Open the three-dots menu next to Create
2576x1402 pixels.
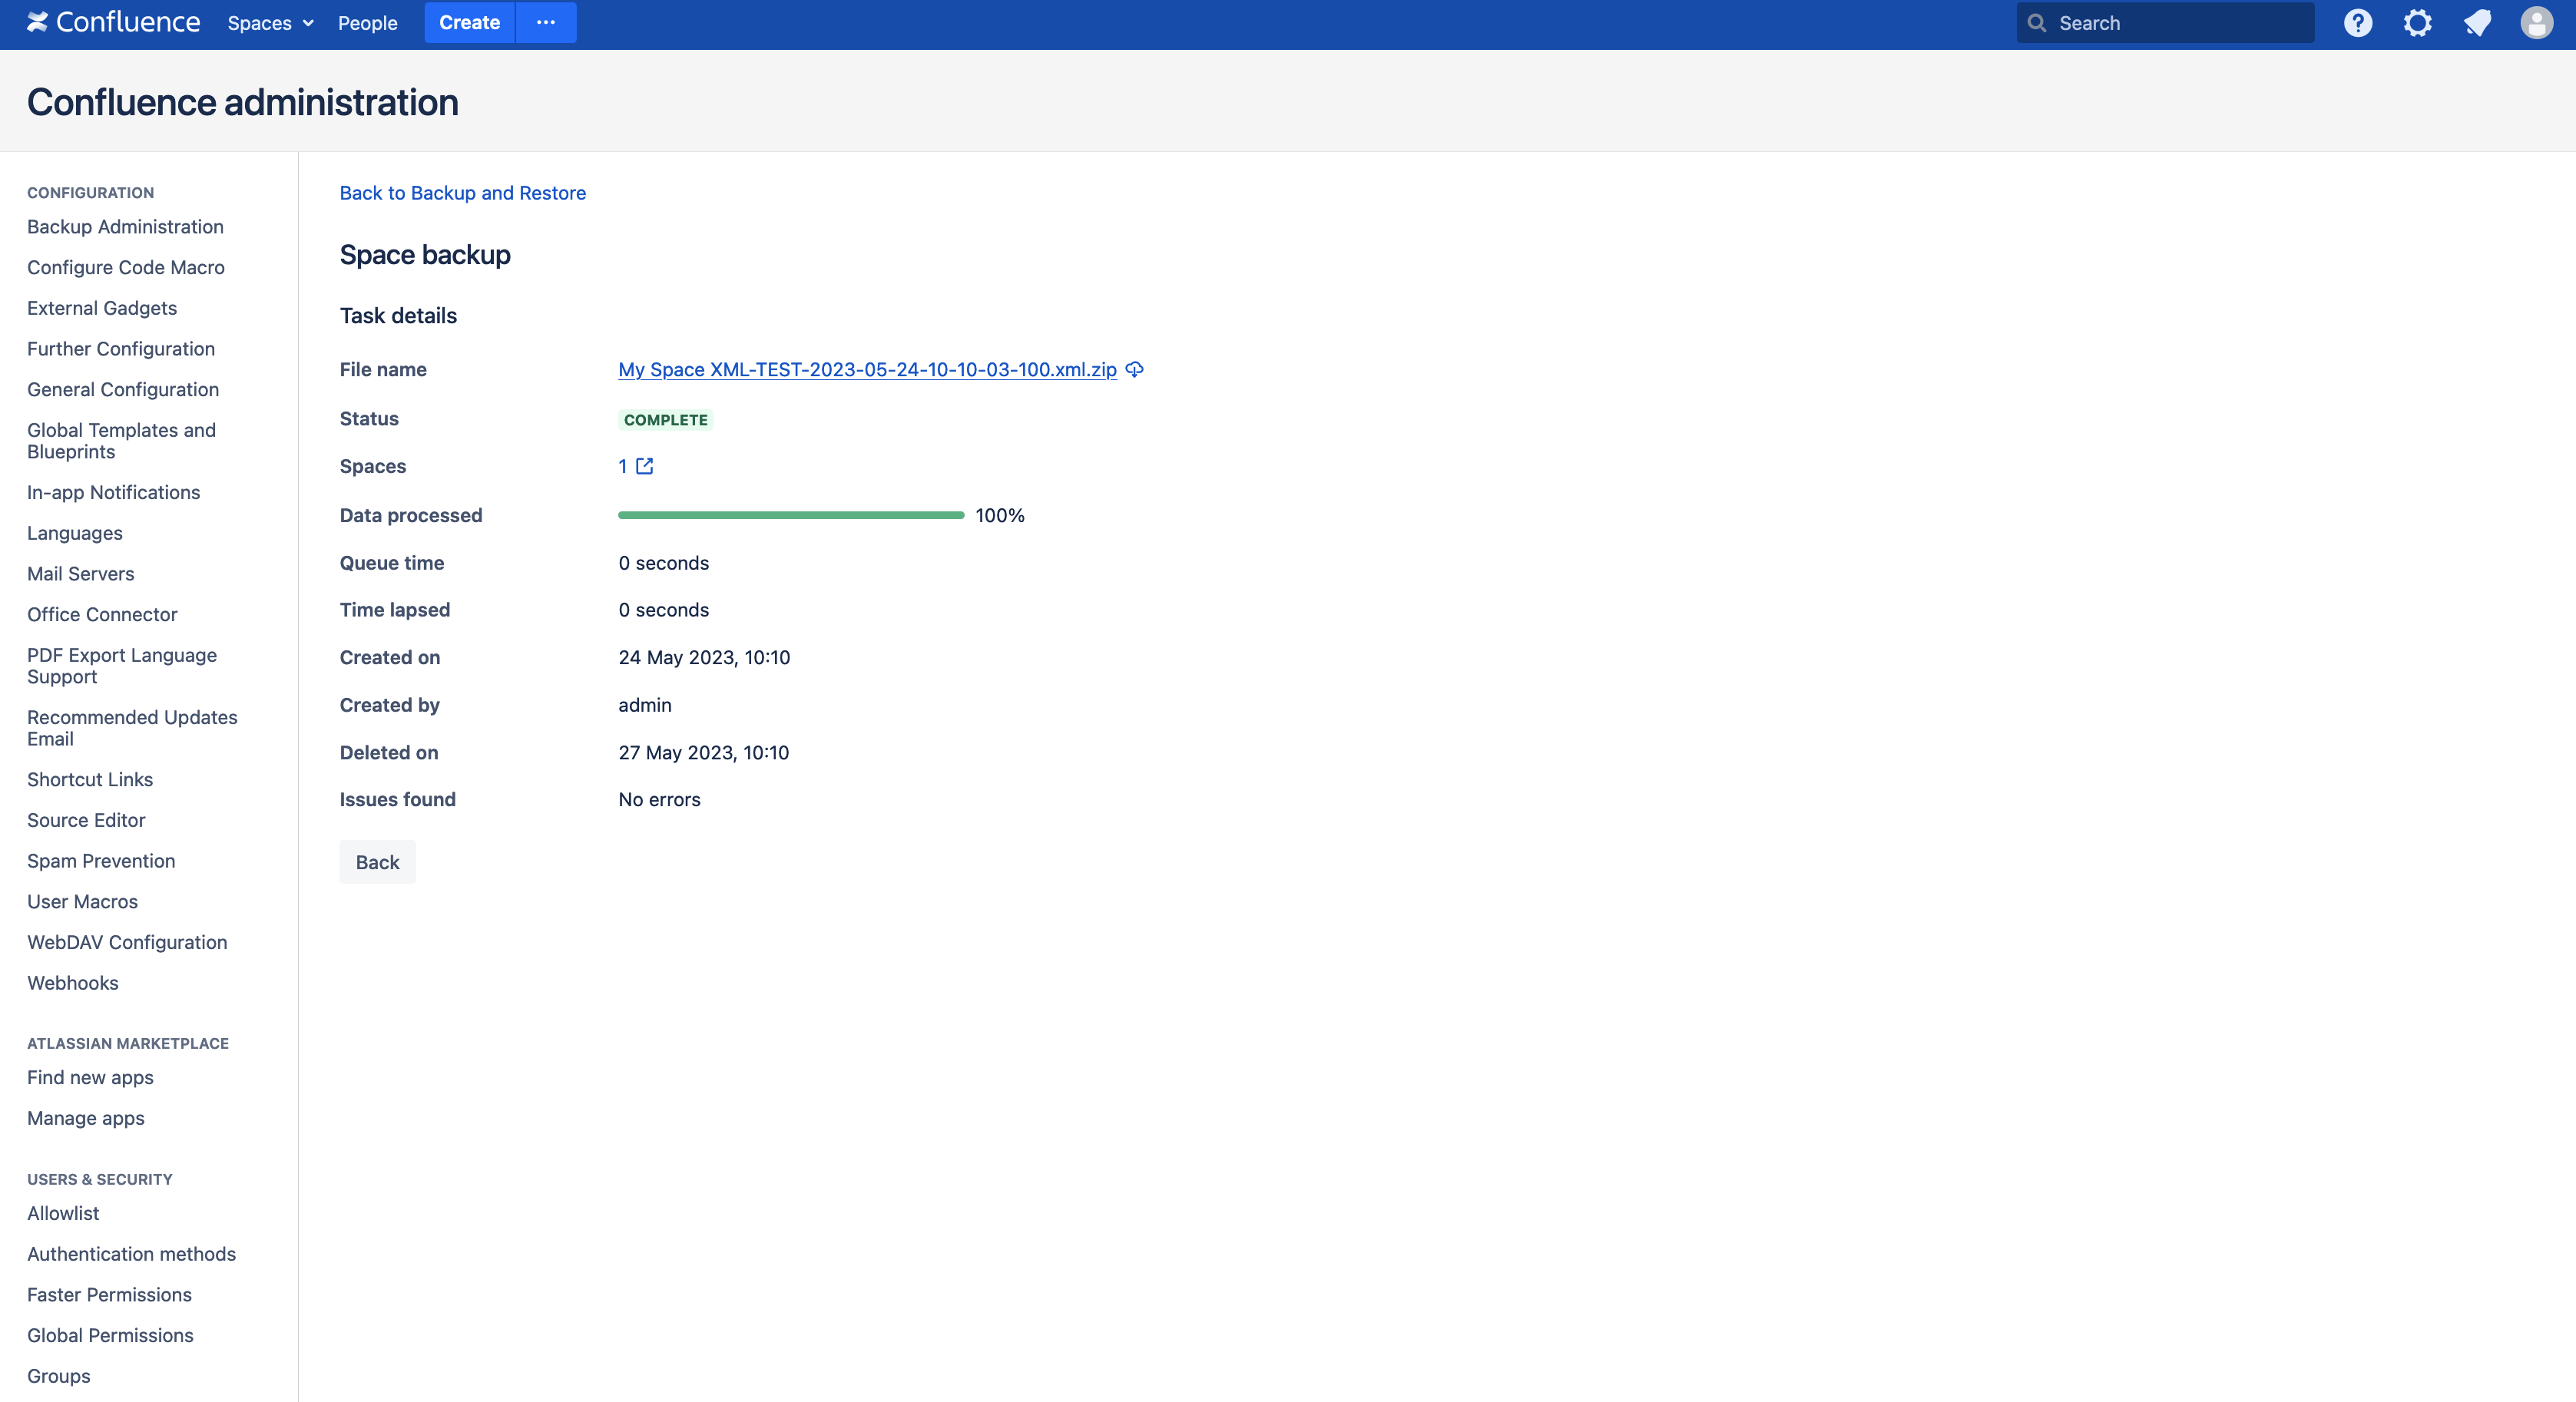(x=545, y=22)
